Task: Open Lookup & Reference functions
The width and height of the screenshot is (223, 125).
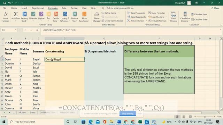Action: pos(65,17)
